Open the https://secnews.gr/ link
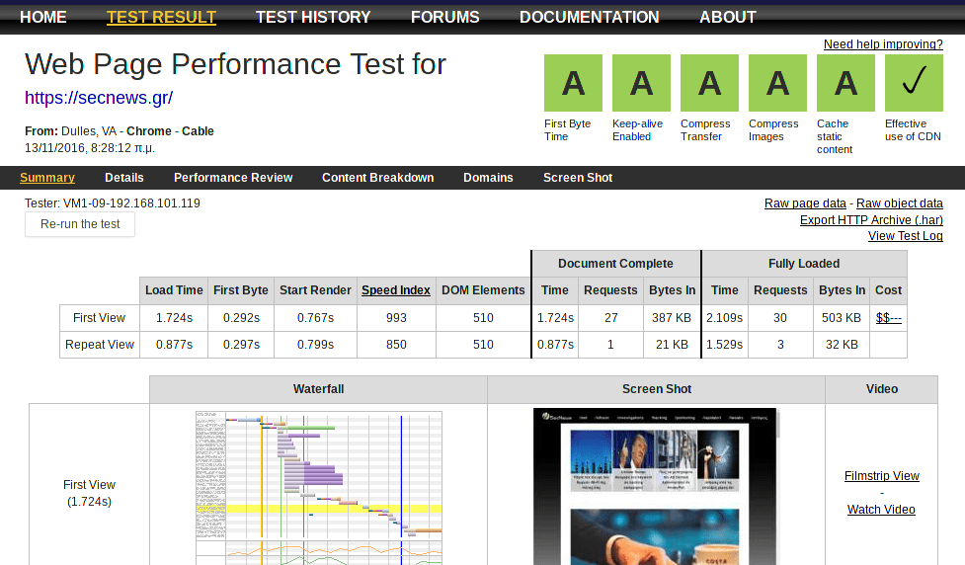Image resolution: width=965 pixels, height=565 pixels. tap(99, 97)
